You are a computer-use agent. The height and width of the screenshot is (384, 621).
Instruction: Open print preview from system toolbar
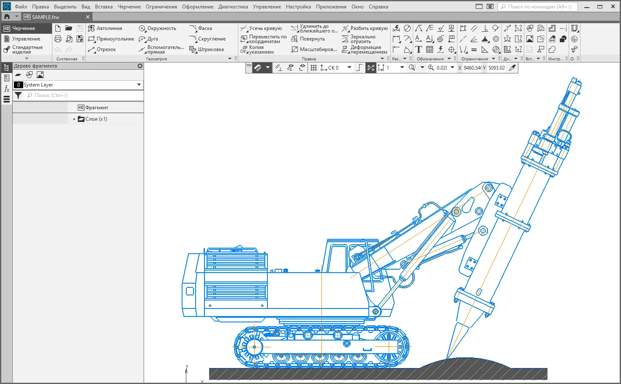click(x=69, y=39)
